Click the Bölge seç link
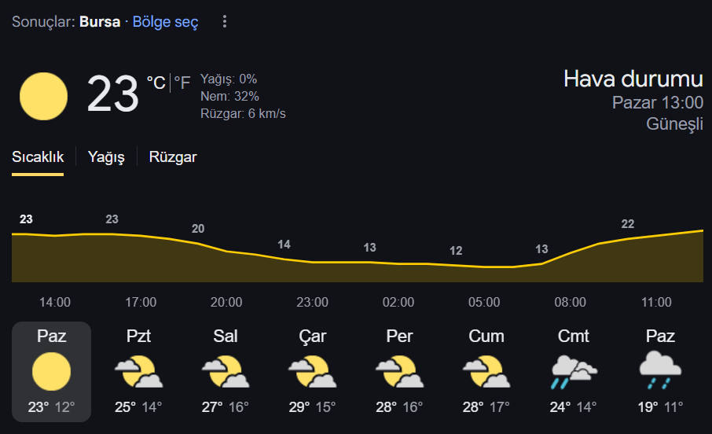The width and height of the screenshot is (712, 434). [x=165, y=21]
